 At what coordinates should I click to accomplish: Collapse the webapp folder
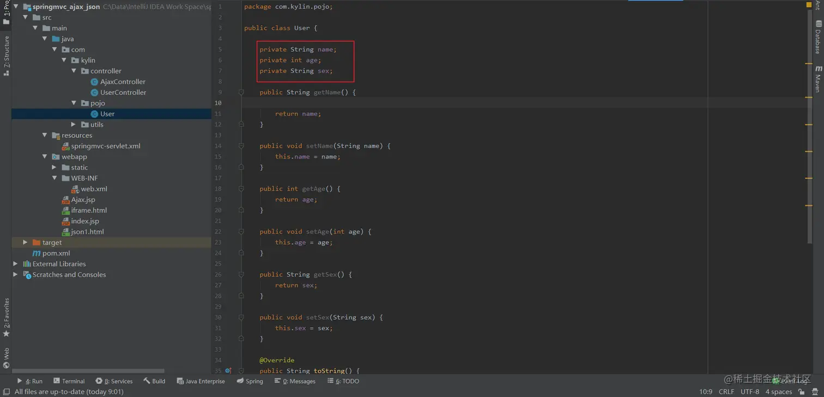click(x=45, y=157)
